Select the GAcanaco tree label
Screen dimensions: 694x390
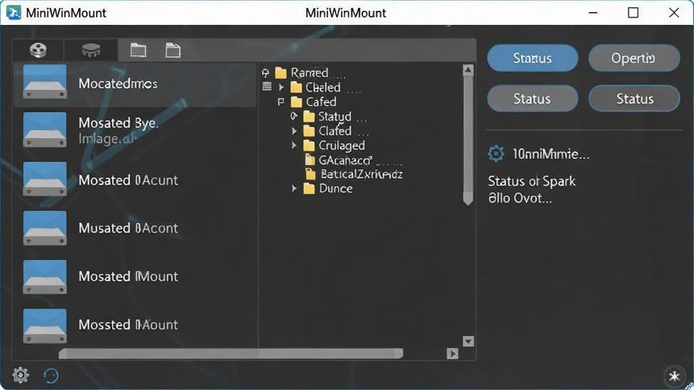click(345, 160)
